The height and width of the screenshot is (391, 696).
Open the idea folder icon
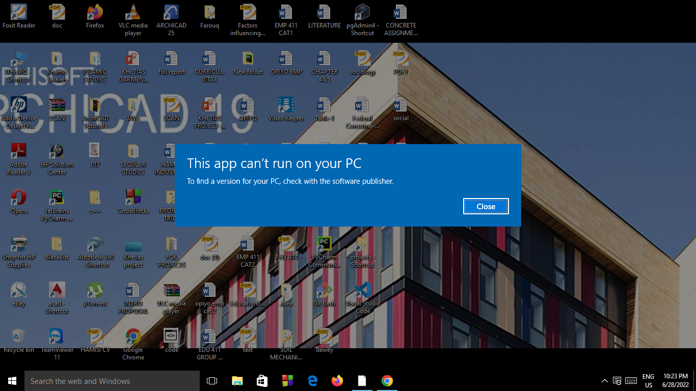point(286,295)
